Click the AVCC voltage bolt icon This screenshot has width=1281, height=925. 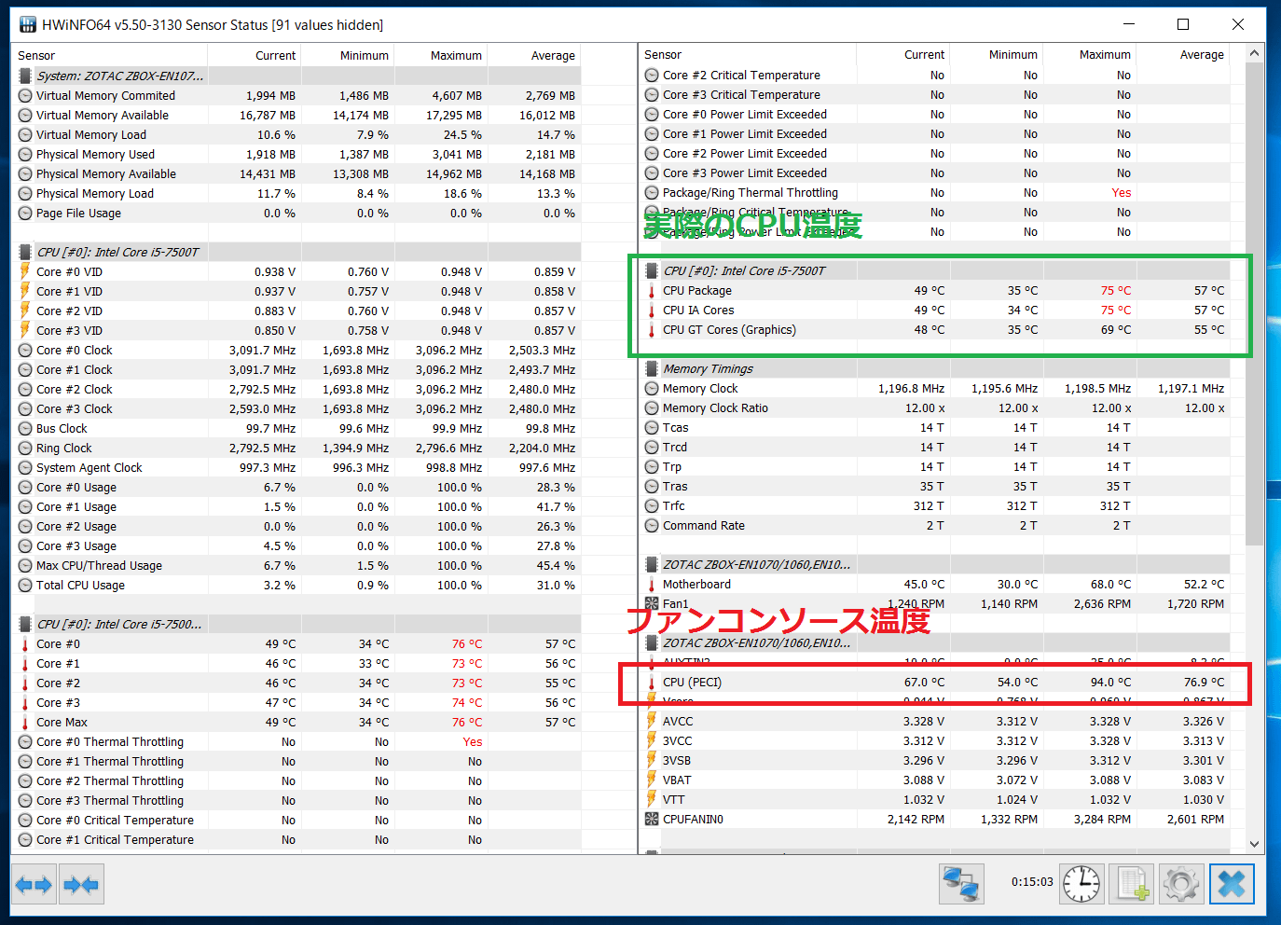(x=652, y=721)
